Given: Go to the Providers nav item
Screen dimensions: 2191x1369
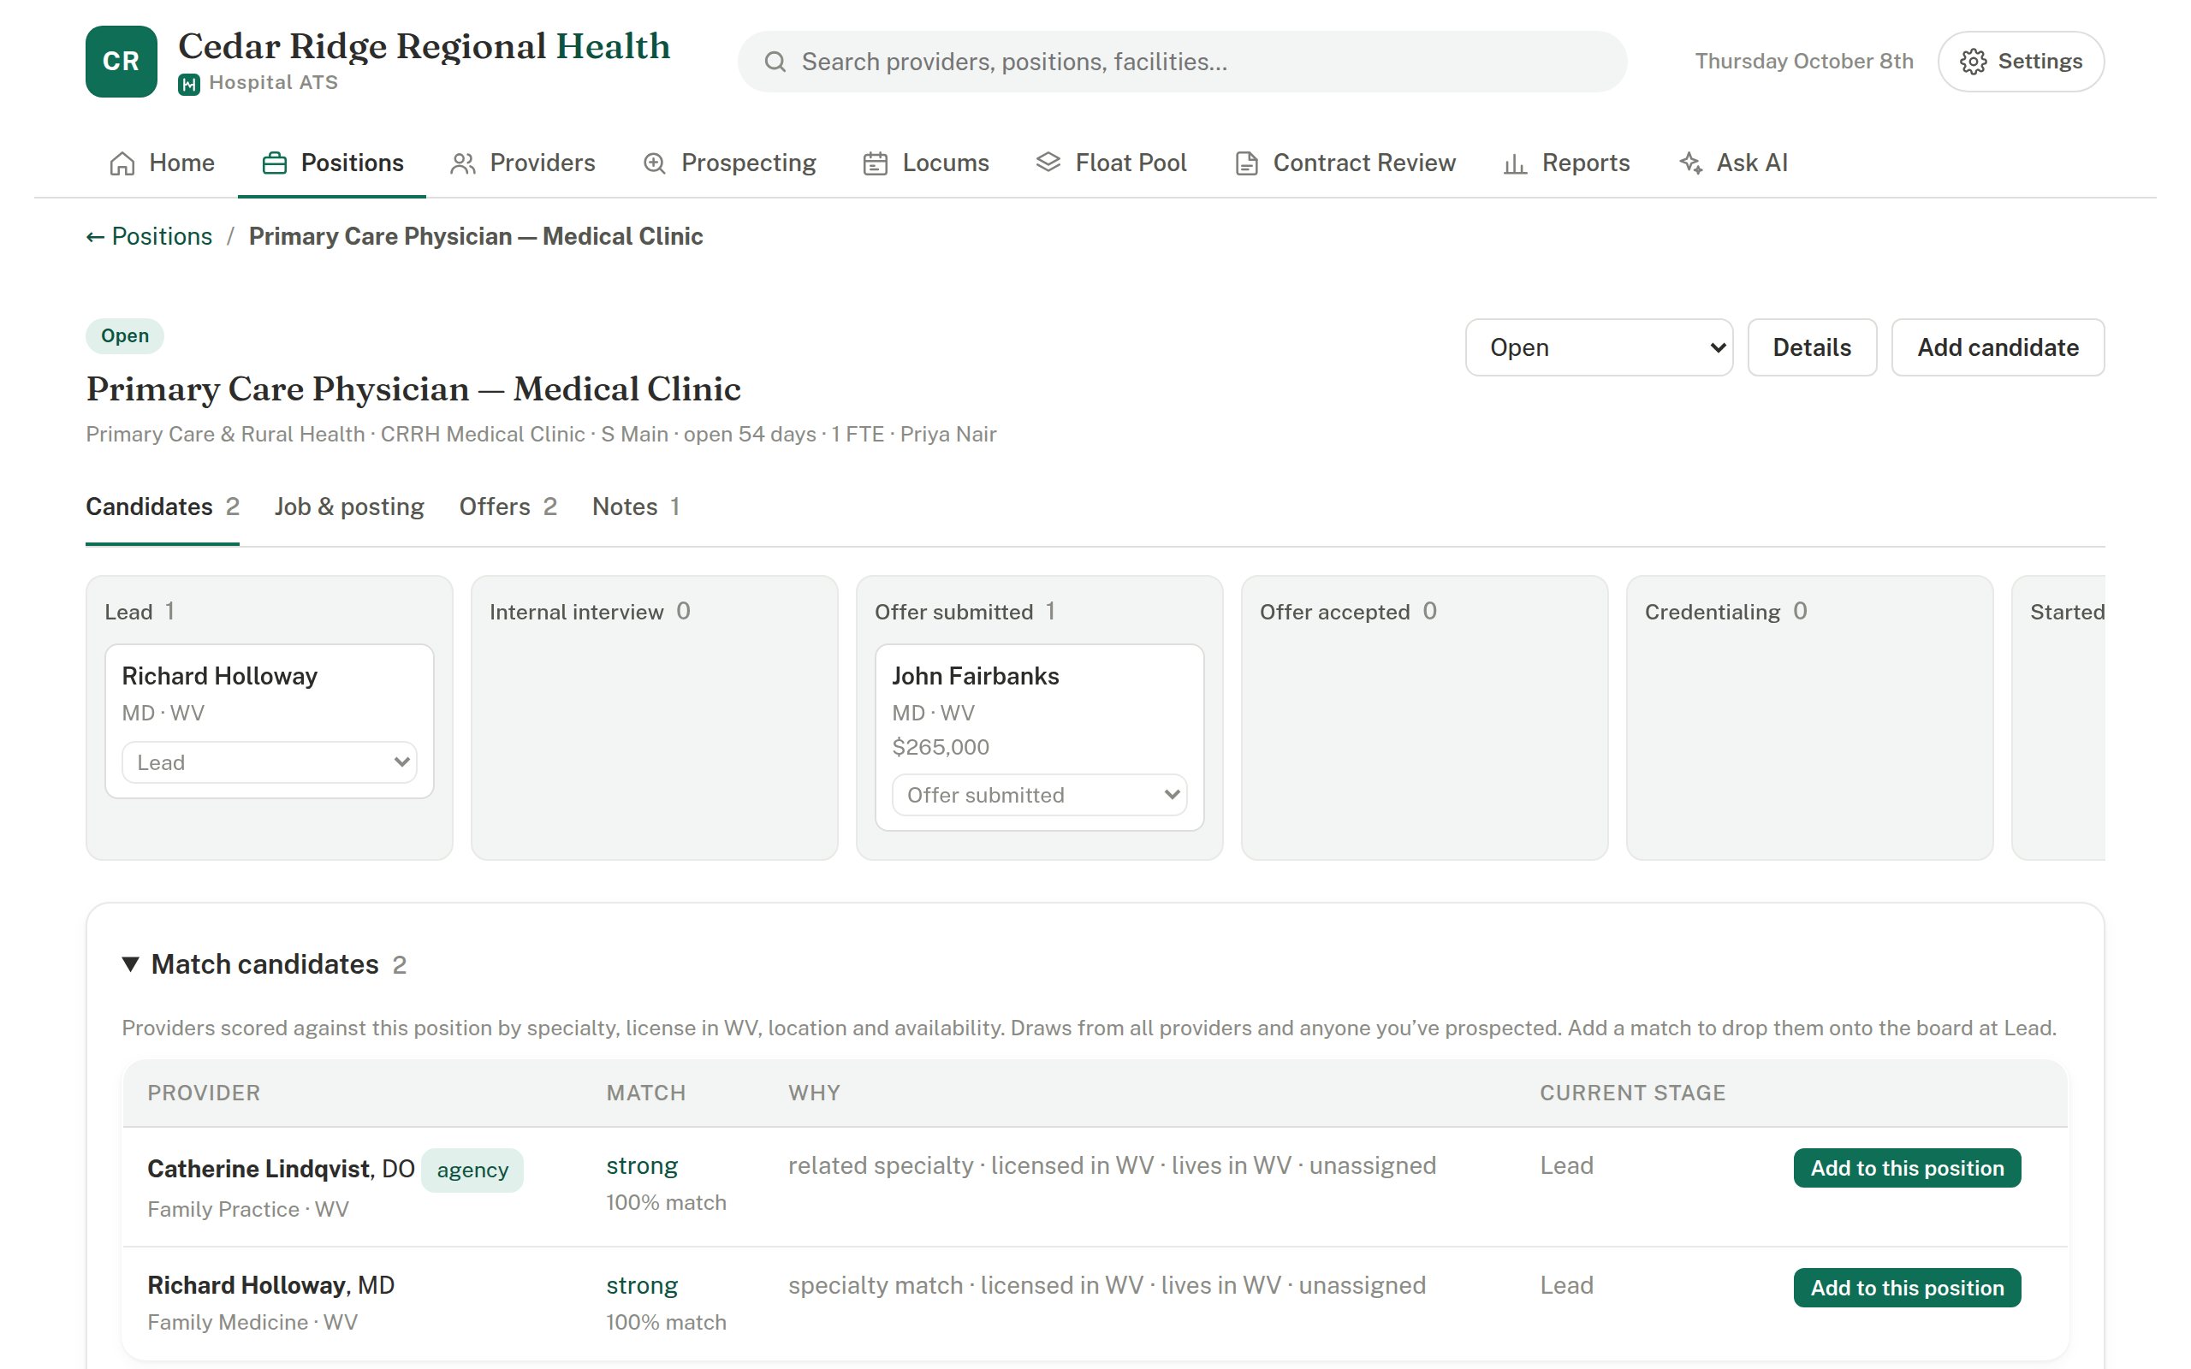Looking at the screenshot, I should coord(522,163).
